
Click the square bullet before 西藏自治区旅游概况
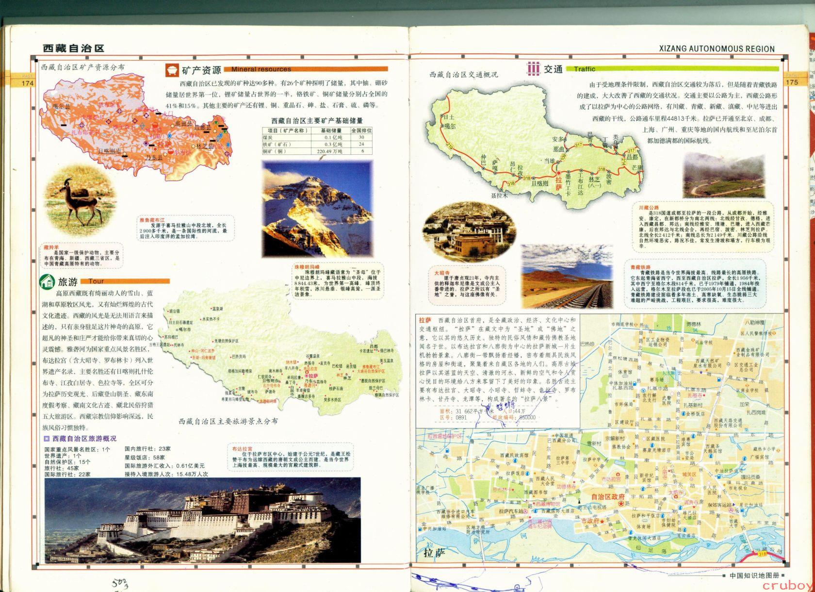pos(47,439)
